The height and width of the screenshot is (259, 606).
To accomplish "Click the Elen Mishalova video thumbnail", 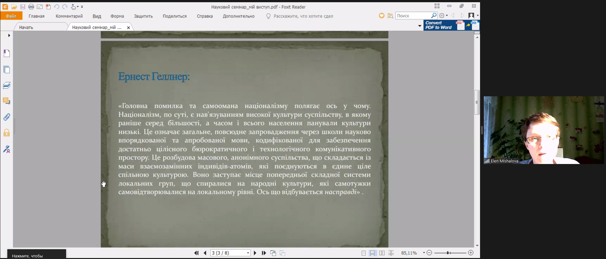I will click(x=544, y=130).
